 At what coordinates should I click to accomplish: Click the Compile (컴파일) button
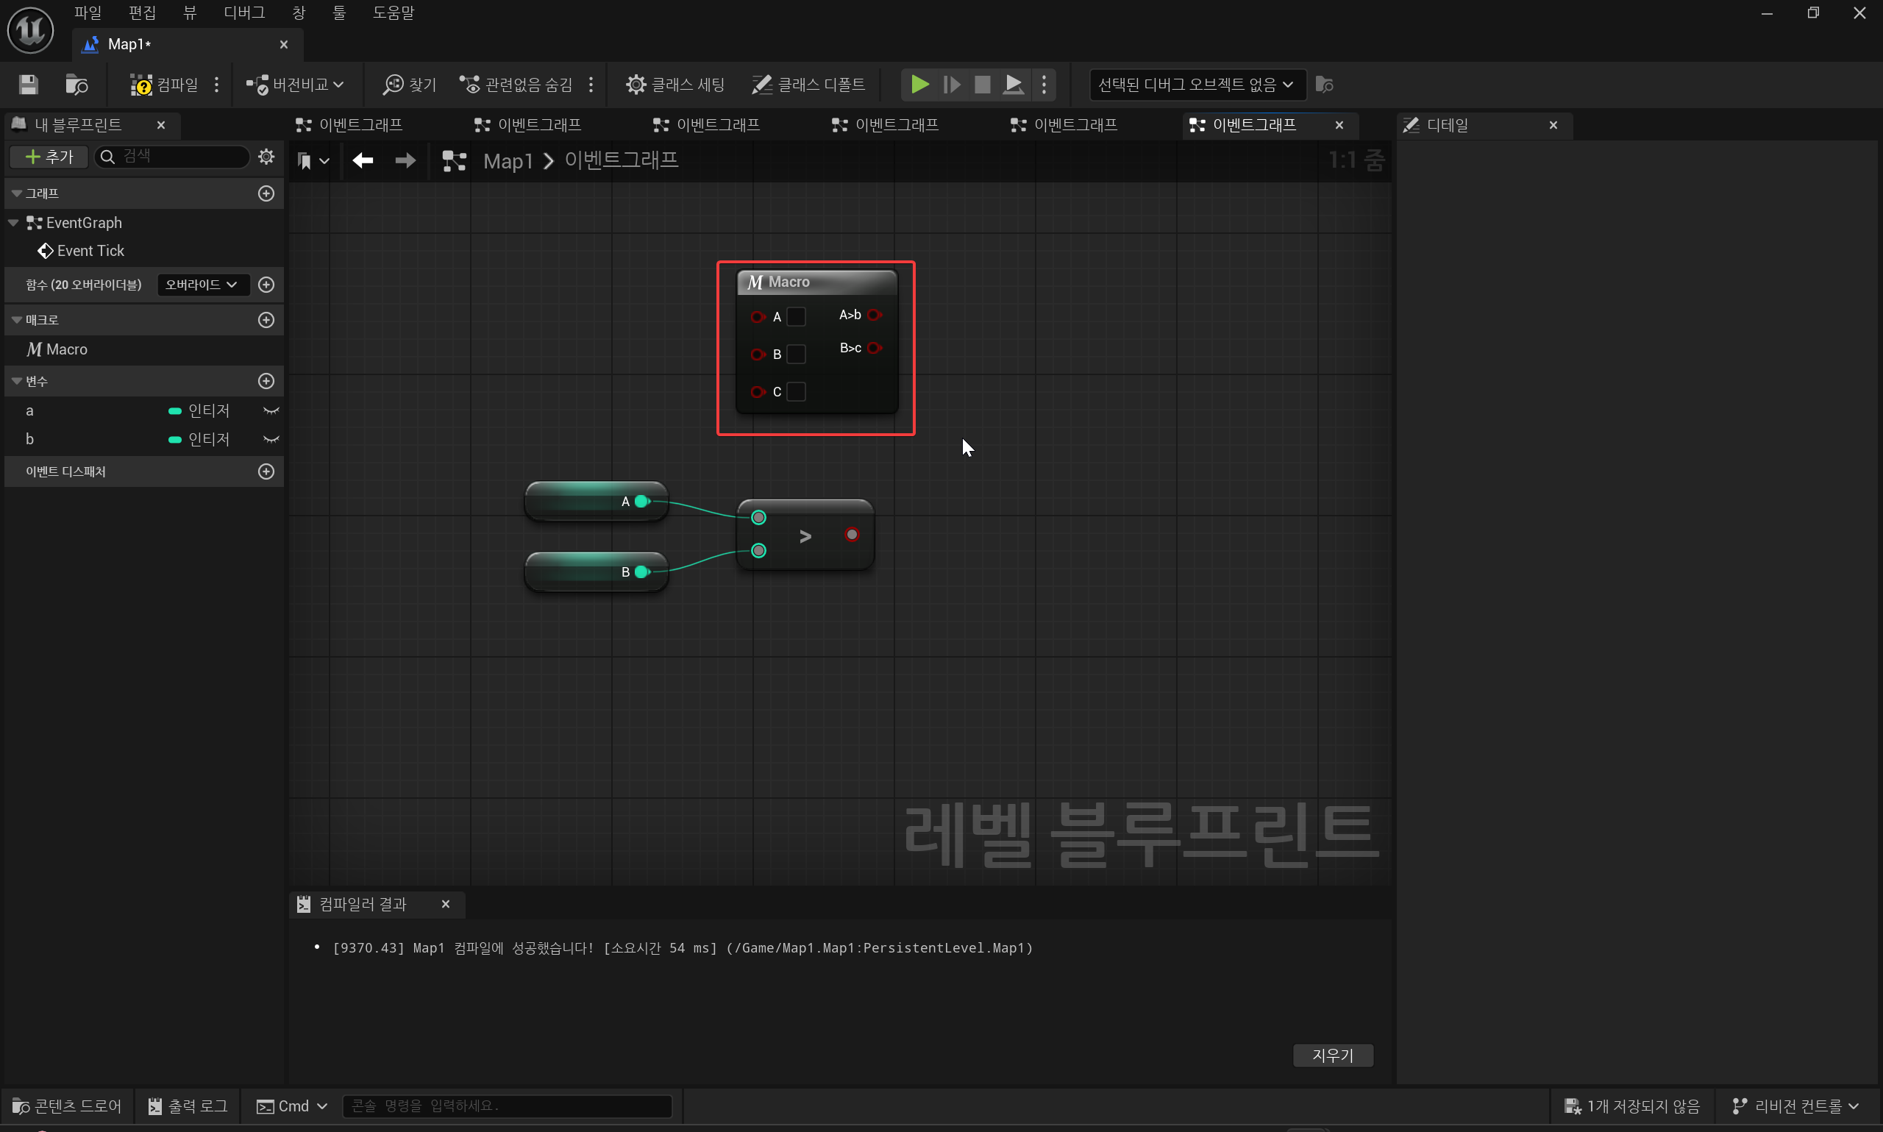164,84
